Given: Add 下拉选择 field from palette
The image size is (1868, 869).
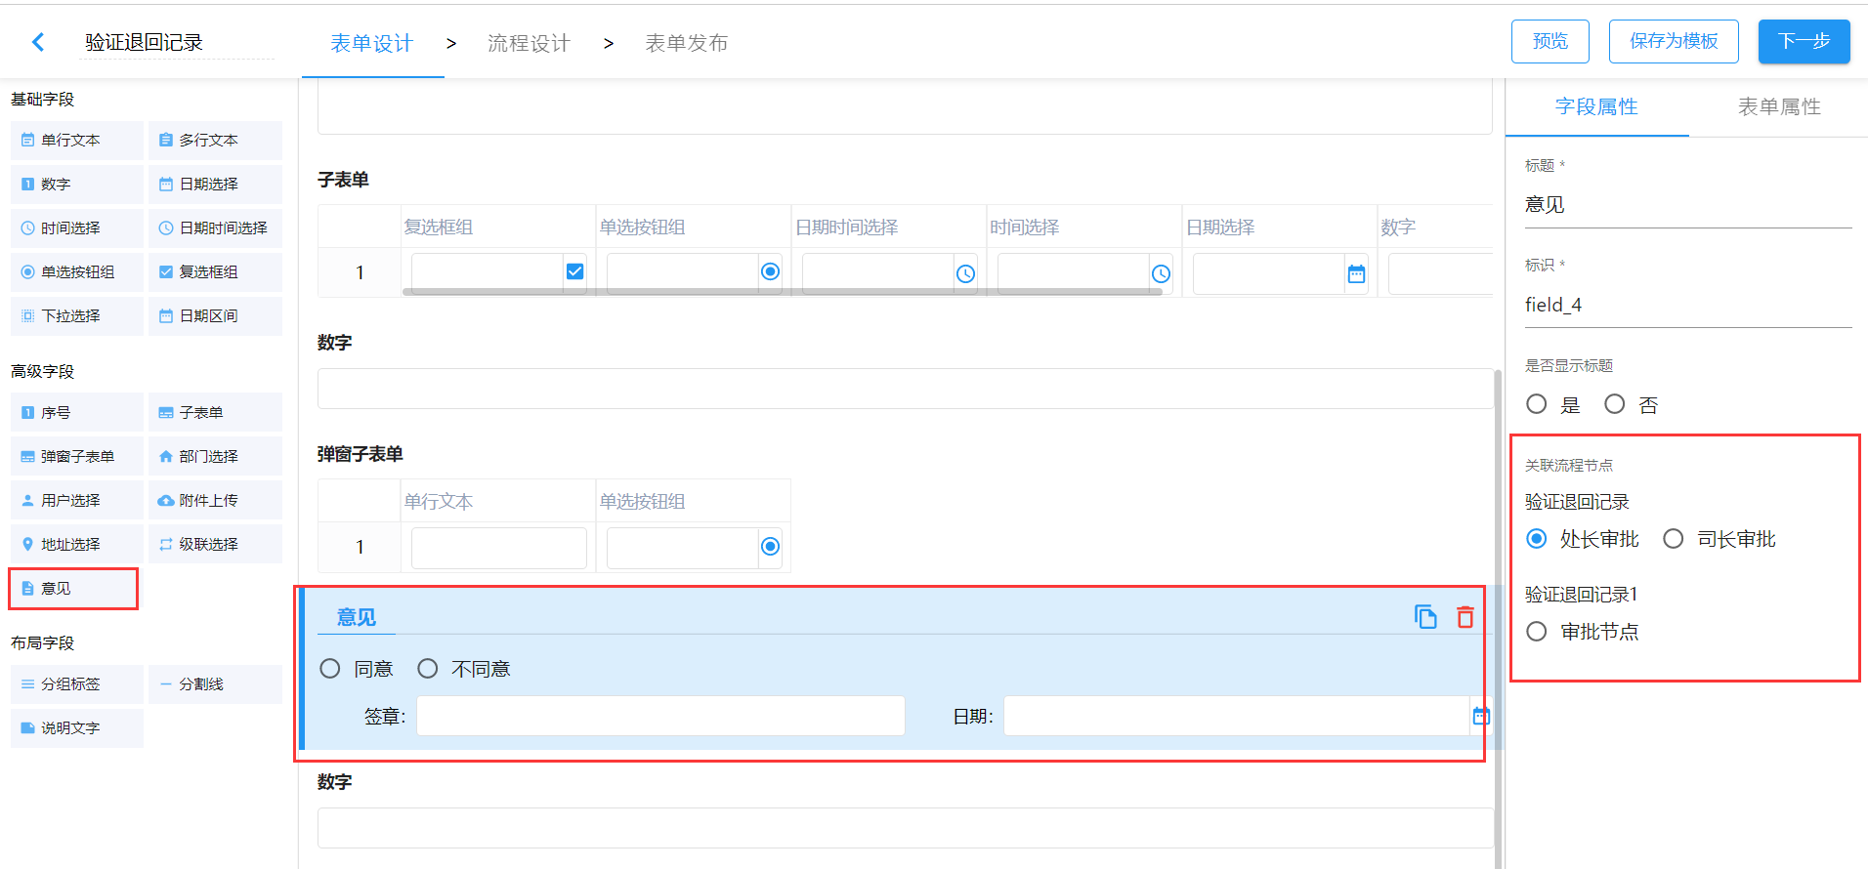Looking at the screenshot, I should [x=77, y=316].
